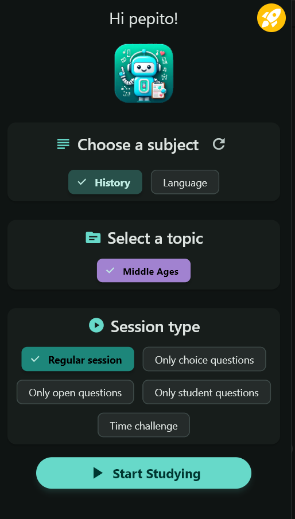Toggle the Middle Ages topic chip
Image resolution: width=295 pixels, height=519 pixels.
pos(143,271)
